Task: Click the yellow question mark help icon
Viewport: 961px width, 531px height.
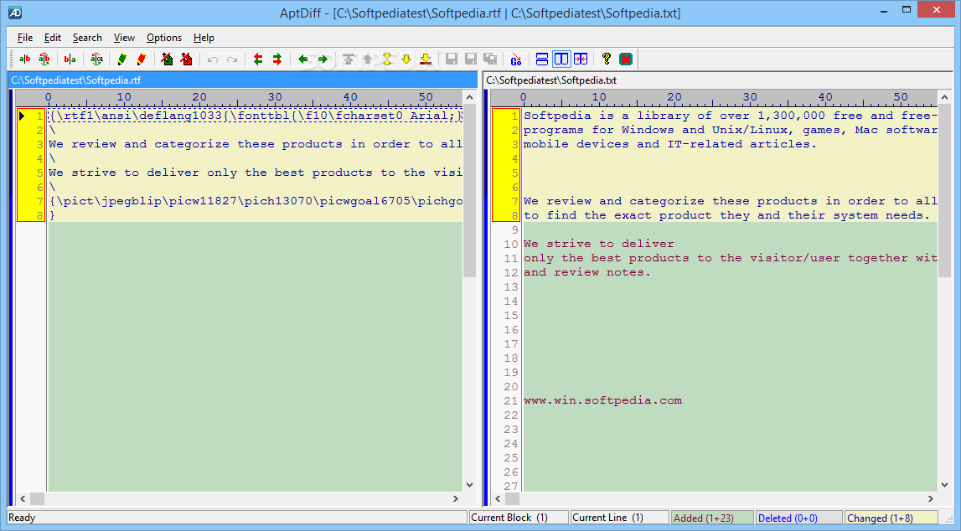Action: coord(606,59)
